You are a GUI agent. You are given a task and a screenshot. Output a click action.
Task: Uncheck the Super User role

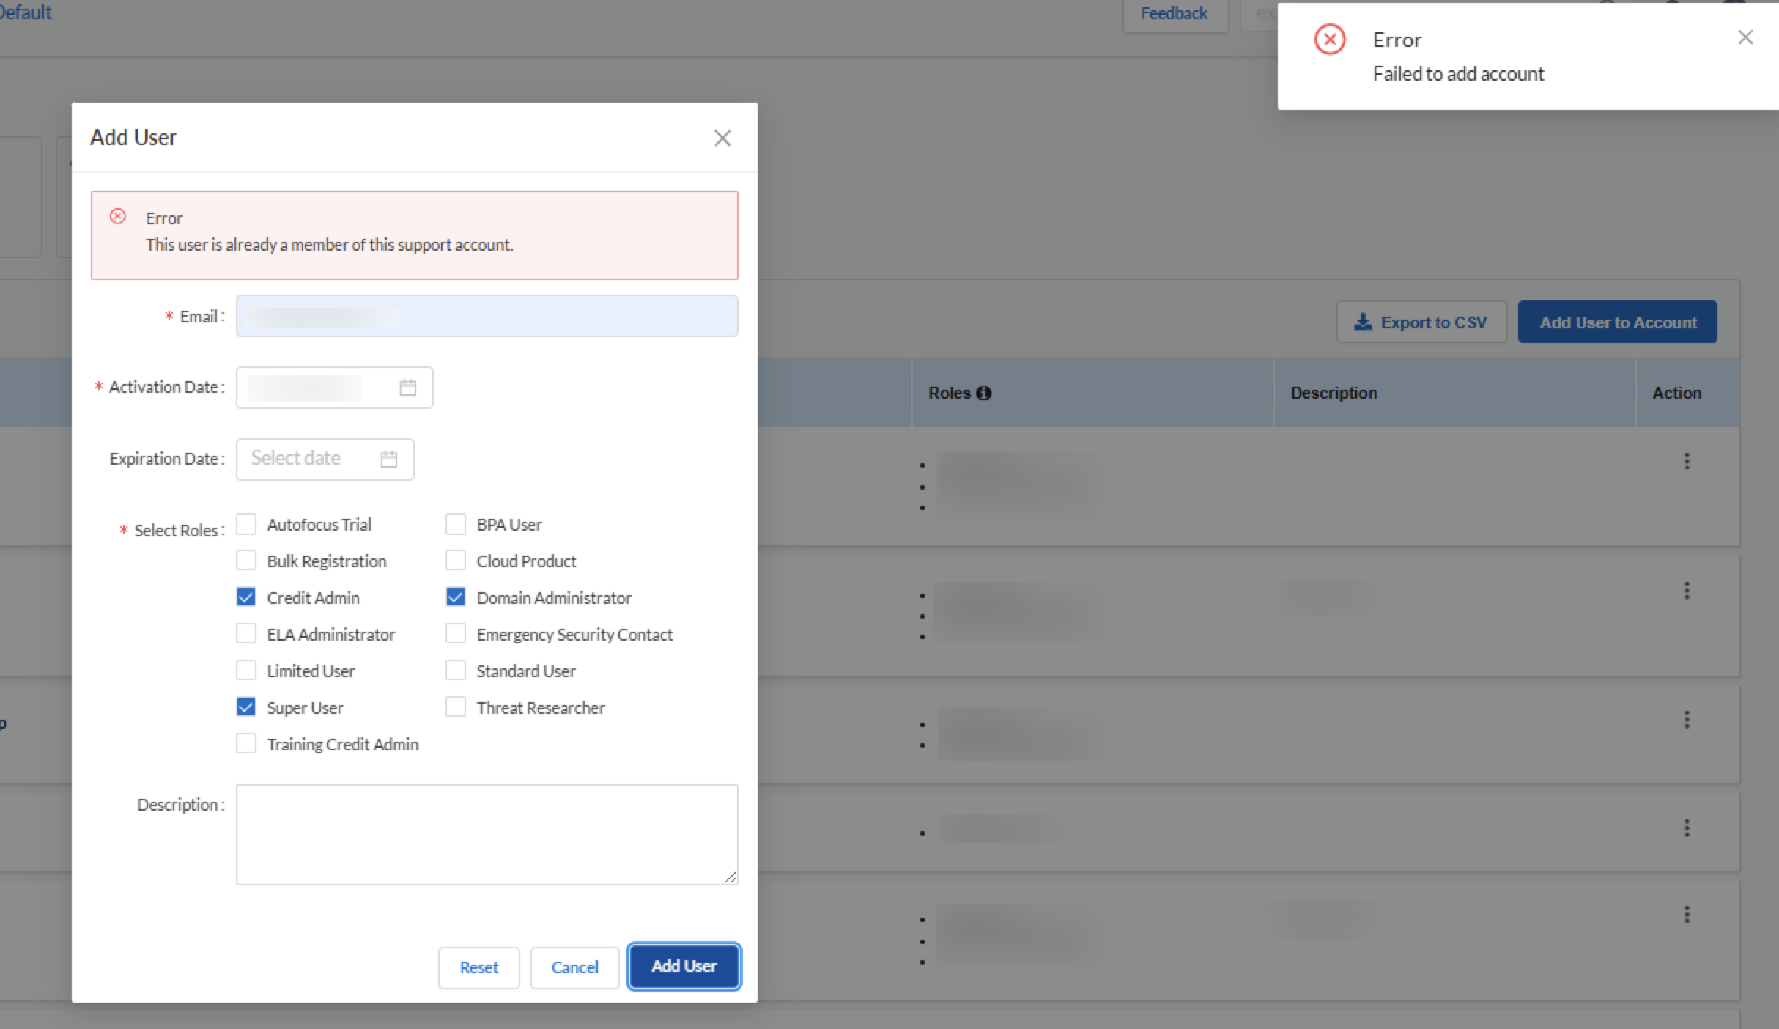pyautogui.click(x=246, y=707)
